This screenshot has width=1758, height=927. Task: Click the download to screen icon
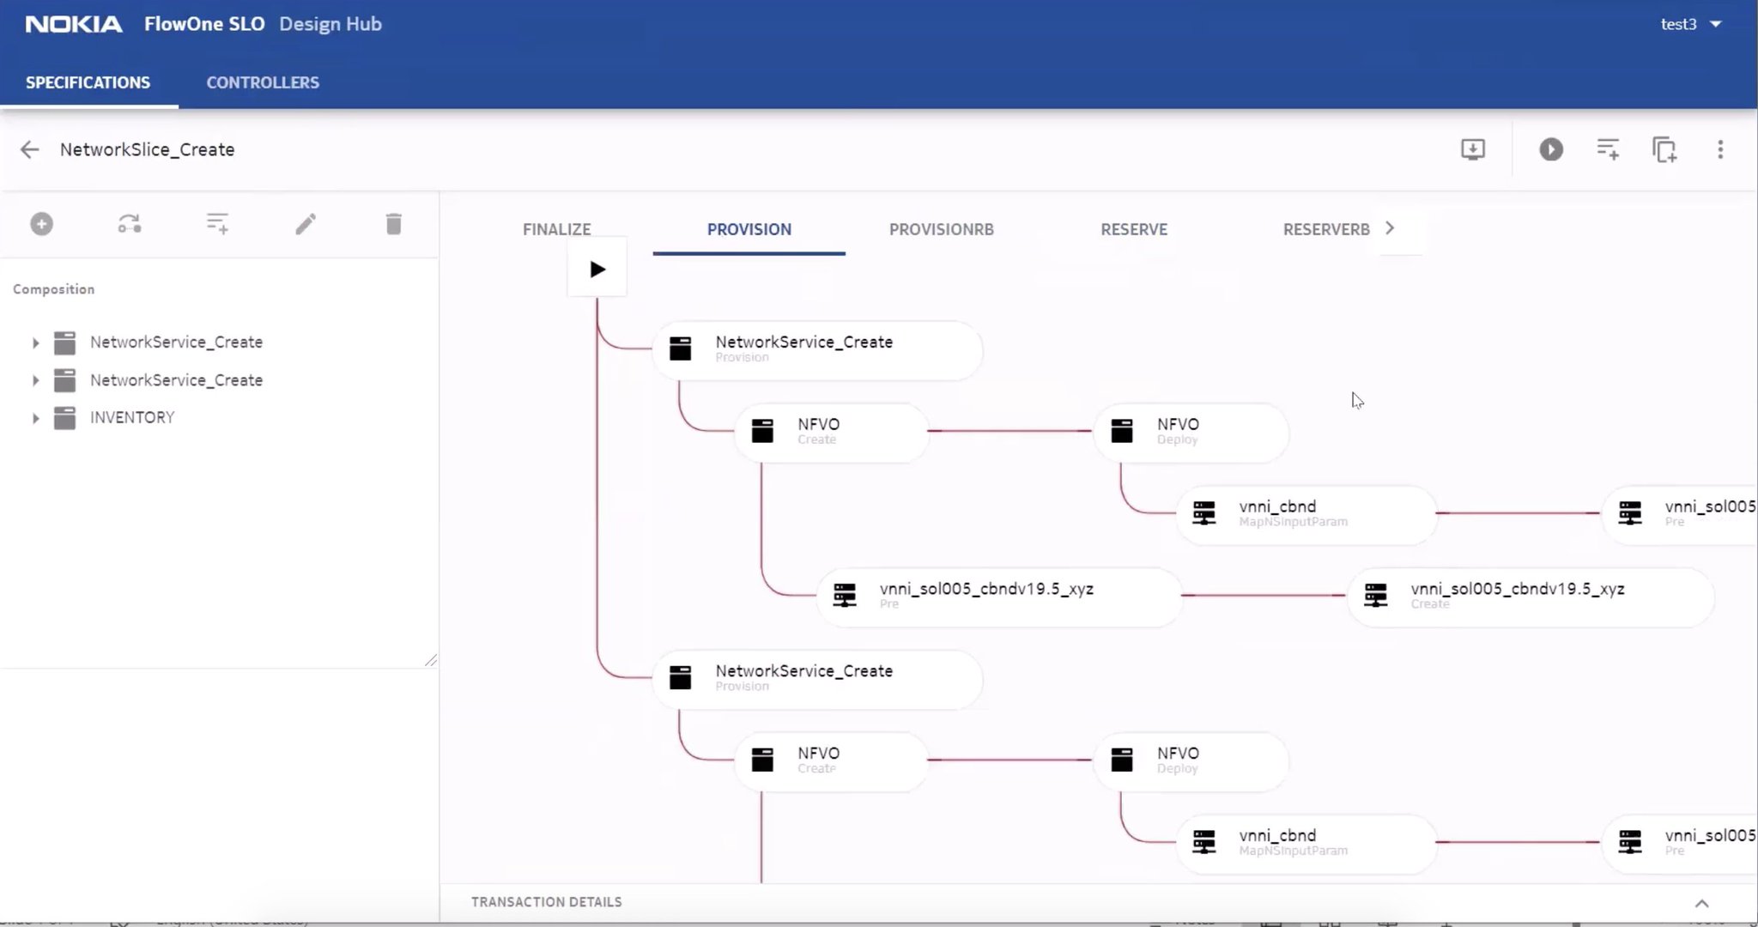(1472, 149)
